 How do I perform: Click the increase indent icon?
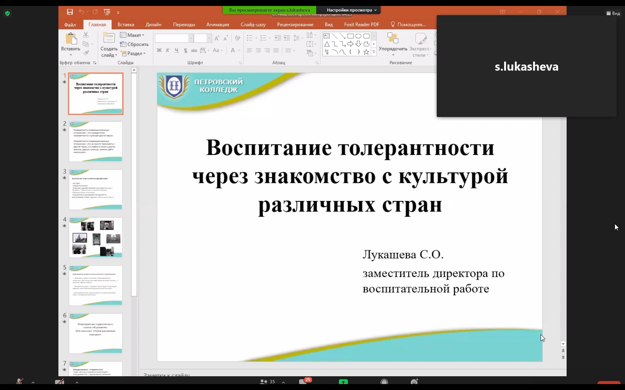(x=286, y=38)
